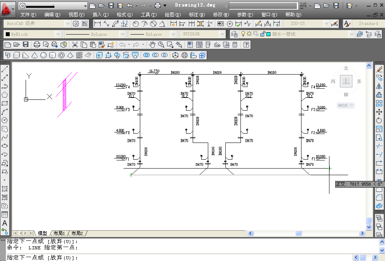
Task: Click the title bar search box
Action: pyautogui.click(x=263, y=6)
